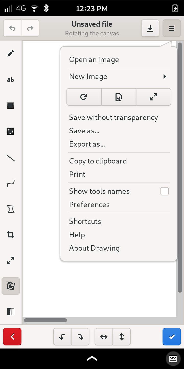Expand the New Image submenu
This screenshot has width=184, height=369.
coord(119,76)
